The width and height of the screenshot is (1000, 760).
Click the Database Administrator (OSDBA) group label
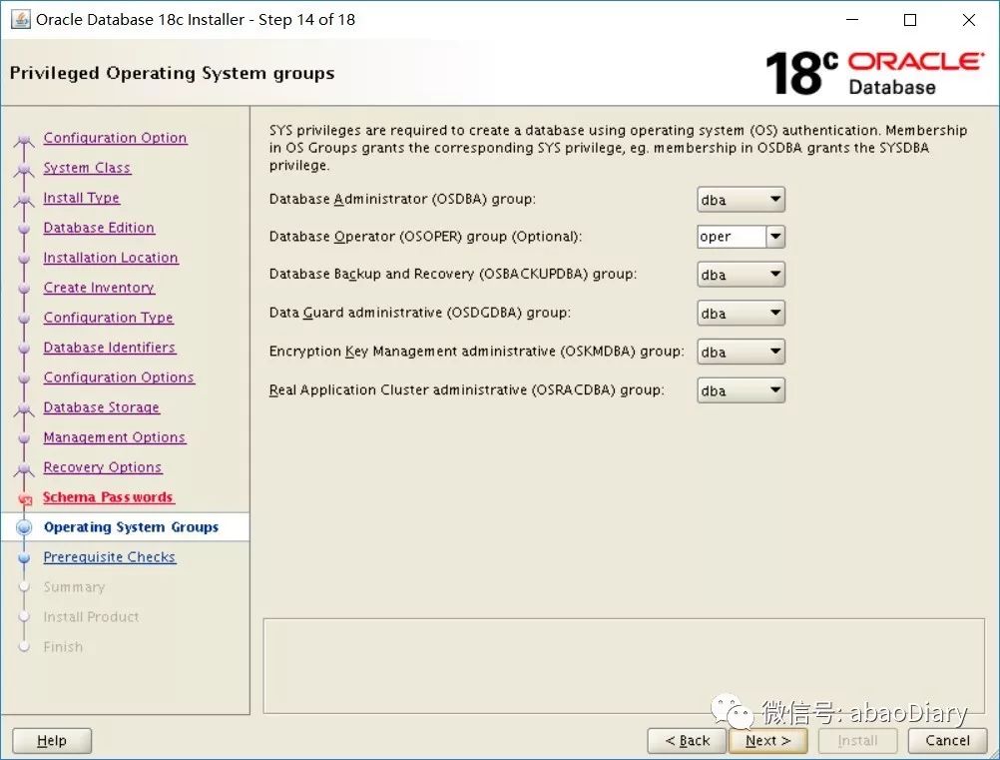[402, 199]
